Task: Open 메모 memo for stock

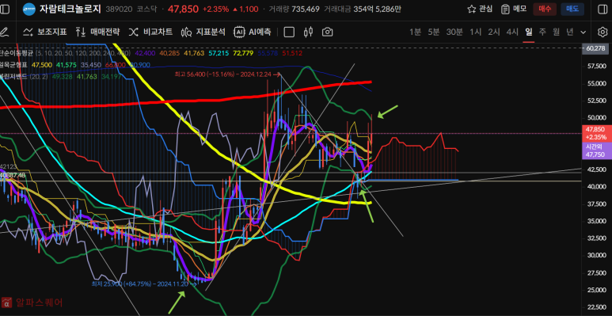Action: 514,9
